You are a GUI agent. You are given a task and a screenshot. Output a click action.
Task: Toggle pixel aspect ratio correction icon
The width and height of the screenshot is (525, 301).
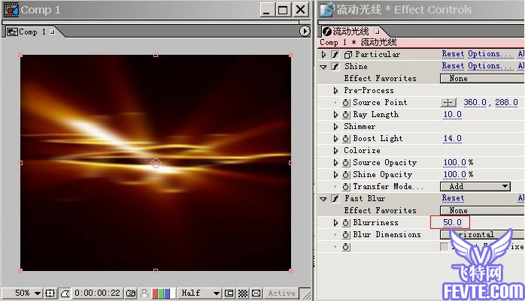pos(256,293)
